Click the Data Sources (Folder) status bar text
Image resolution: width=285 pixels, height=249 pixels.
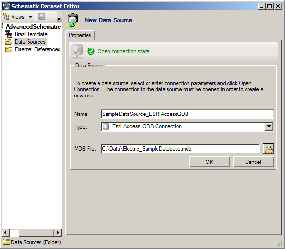(x=36, y=242)
